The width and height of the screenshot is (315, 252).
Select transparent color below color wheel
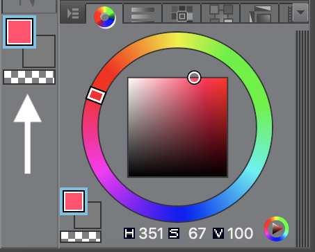(81, 237)
